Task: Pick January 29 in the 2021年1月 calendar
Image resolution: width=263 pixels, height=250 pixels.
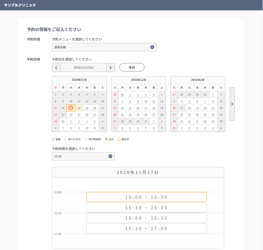Action: click(213, 121)
